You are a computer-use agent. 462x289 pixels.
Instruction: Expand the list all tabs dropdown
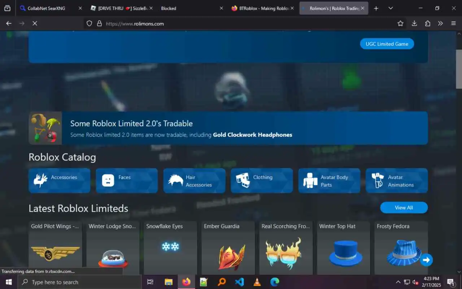(x=391, y=8)
